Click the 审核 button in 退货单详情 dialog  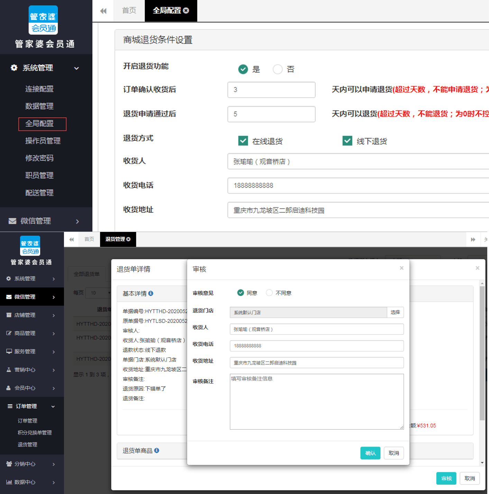click(446, 478)
